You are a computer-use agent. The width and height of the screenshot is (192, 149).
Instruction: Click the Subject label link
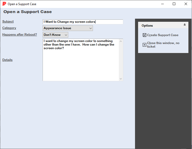click(x=8, y=22)
